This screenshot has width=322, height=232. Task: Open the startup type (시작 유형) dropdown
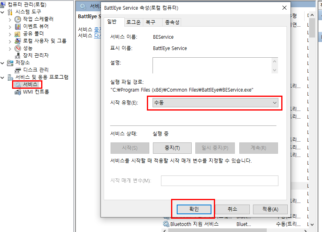pyautogui.click(x=215, y=102)
